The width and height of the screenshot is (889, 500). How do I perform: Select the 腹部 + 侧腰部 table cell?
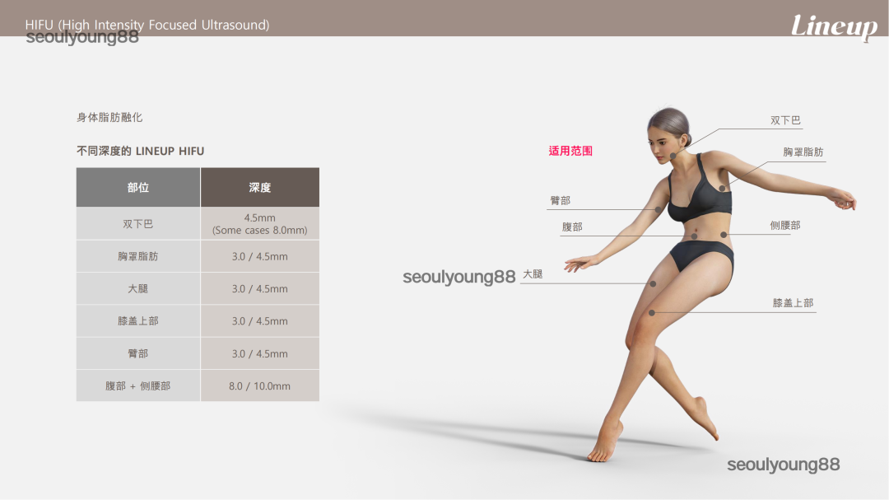pyautogui.click(x=138, y=386)
